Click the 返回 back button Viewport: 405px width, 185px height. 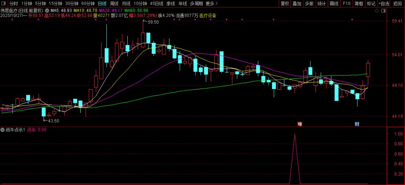[x=397, y=4]
